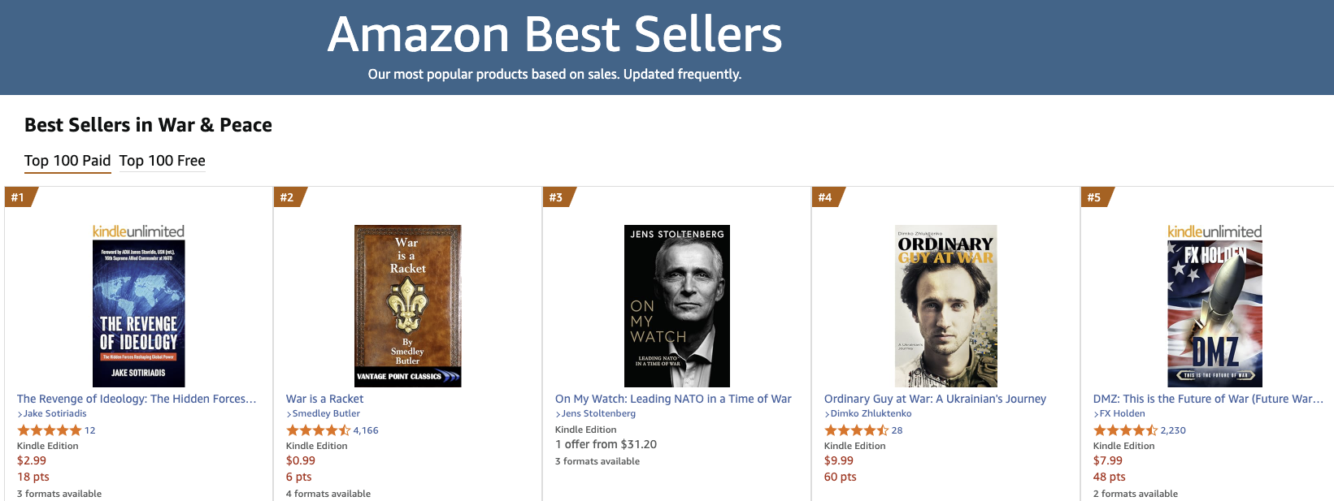
Task: Visit author Smedley Butler page
Action: click(x=326, y=413)
